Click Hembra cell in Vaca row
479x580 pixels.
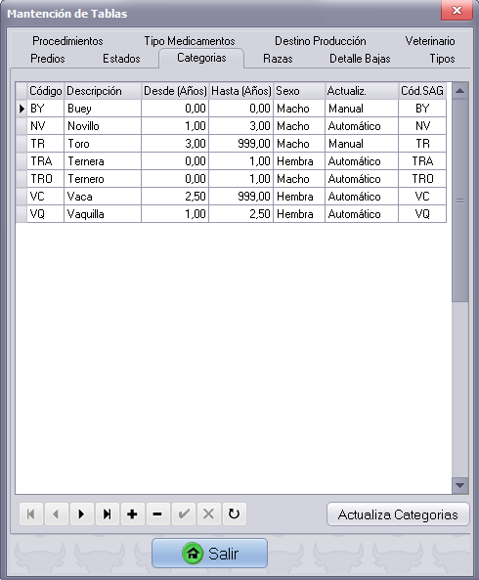coord(299,197)
